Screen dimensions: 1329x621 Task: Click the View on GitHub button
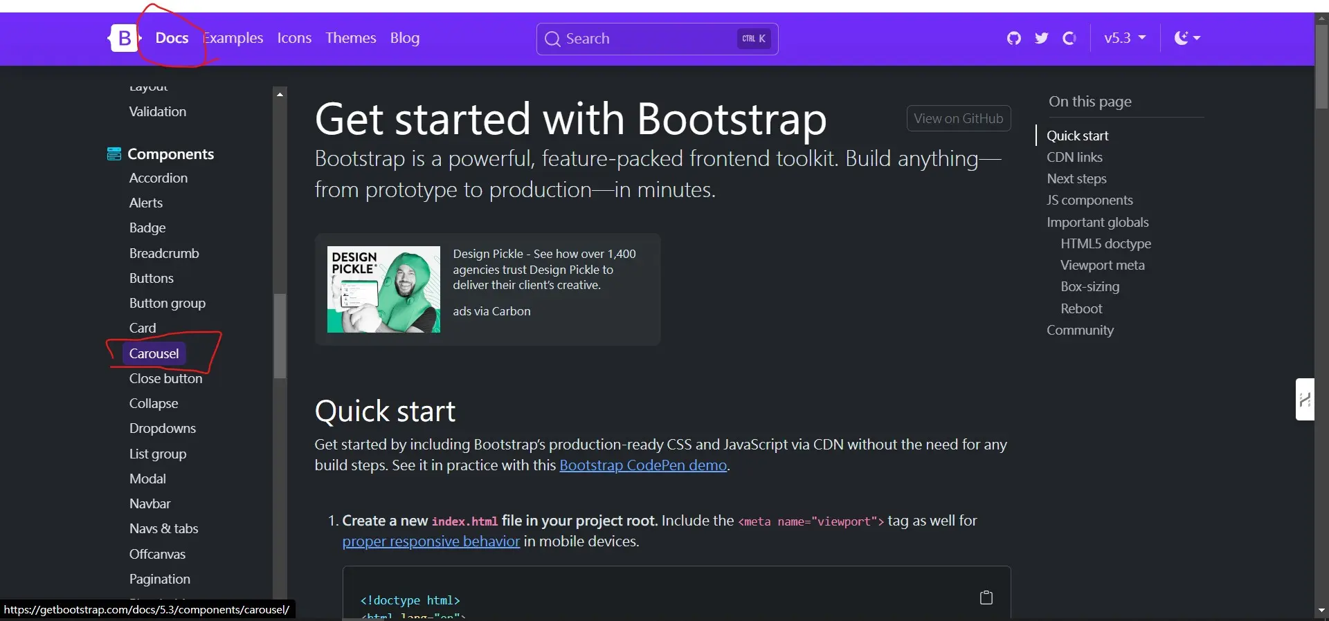(x=958, y=118)
